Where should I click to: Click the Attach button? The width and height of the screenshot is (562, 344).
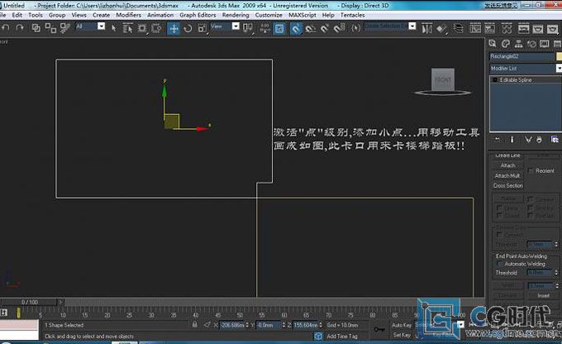click(508, 165)
